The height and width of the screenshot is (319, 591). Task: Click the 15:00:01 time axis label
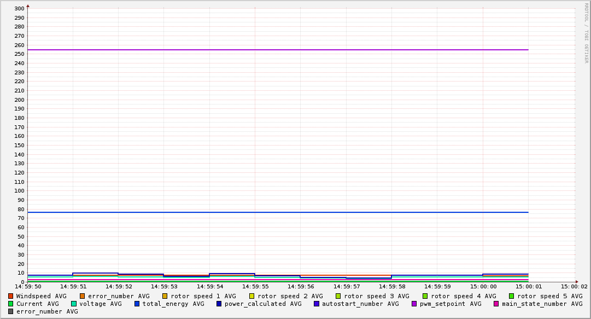529,287
